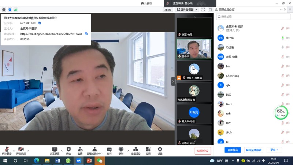Screen dimensions: 293x165
Task: Open the 共享屏幕 share screen tool
Action: tap(55, 151)
